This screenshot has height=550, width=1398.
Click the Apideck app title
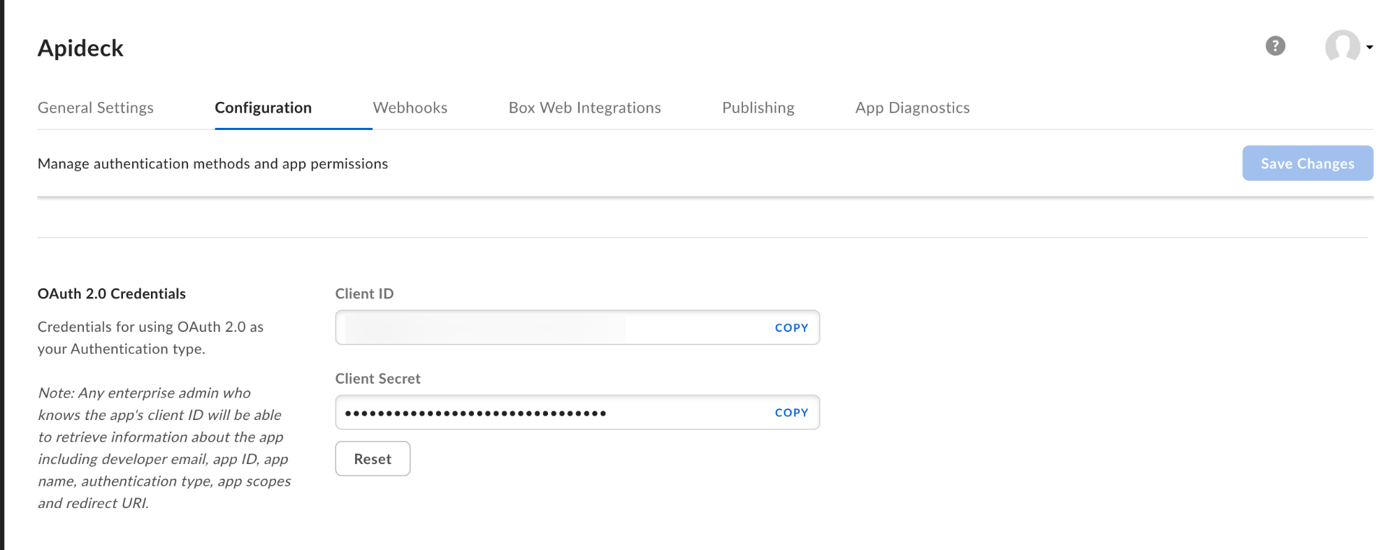[80, 48]
